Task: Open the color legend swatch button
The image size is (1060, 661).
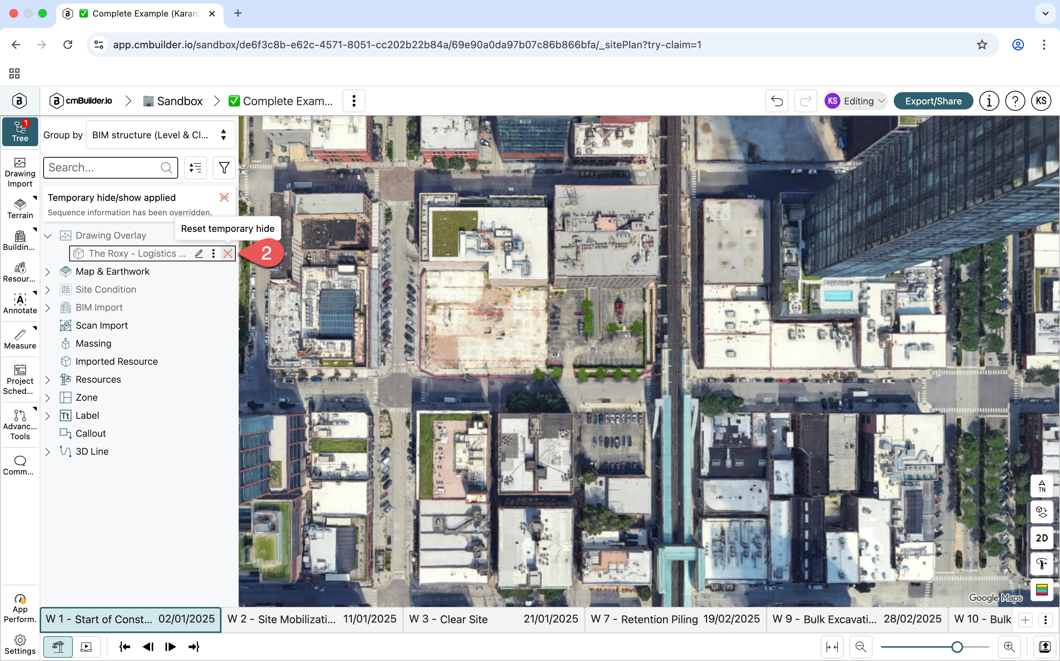Action: click(1042, 590)
